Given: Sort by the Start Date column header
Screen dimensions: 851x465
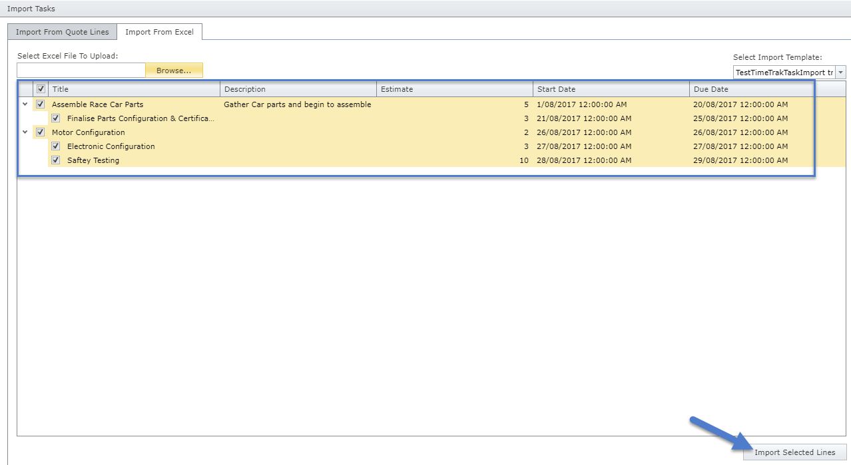Looking at the screenshot, I should (611, 89).
